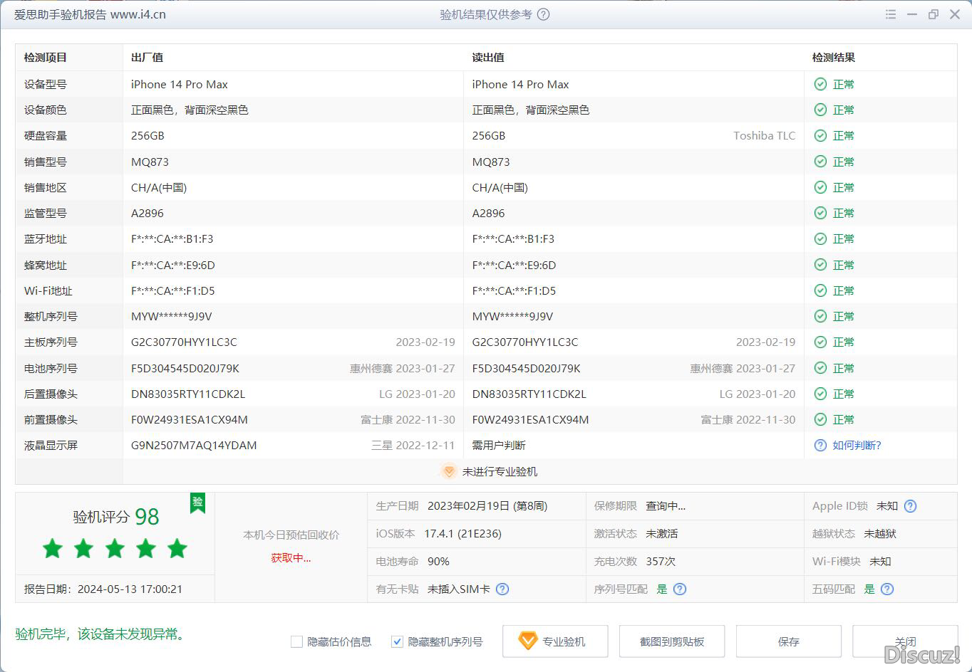The height and width of the screenshot is (672, 972).
Task: Click factory battery serial F5D304545D020J79K
Action: pyautogui.click(x=185, y=368)
